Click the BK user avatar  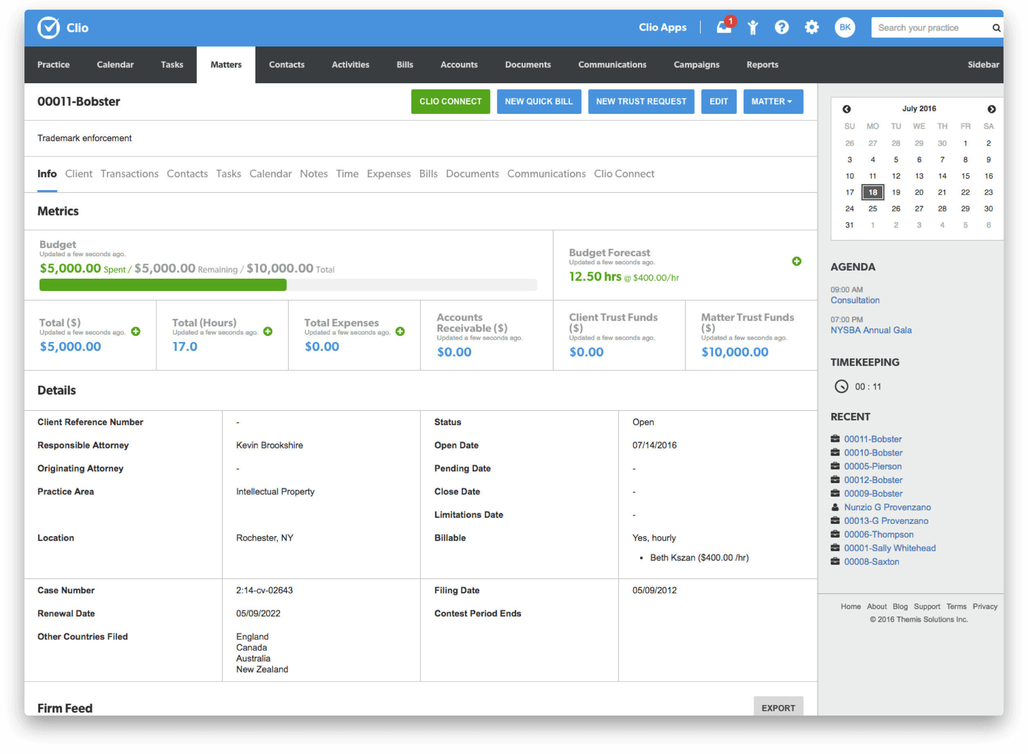coord(844,27)
